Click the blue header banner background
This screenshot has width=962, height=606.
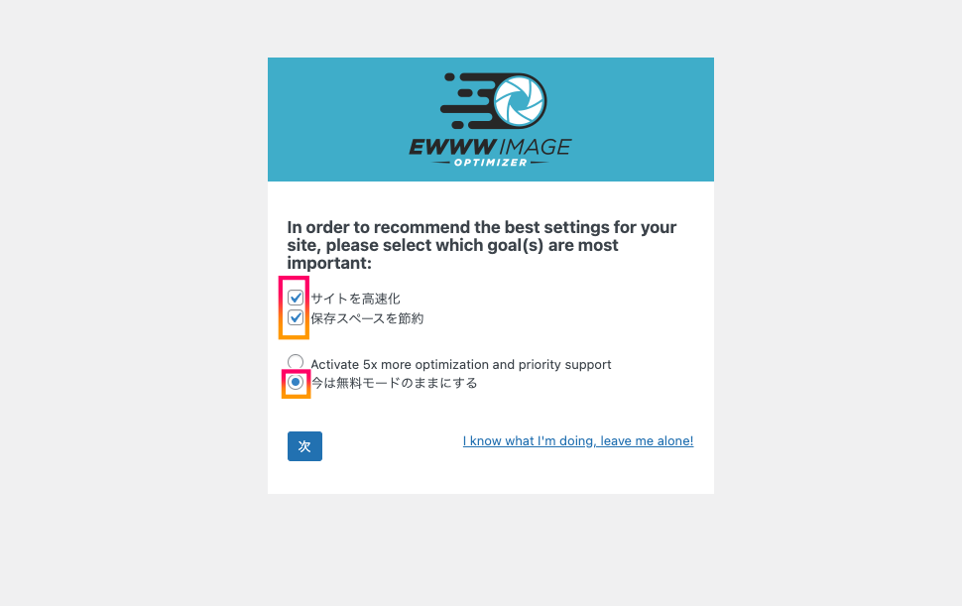pos(638,120)
